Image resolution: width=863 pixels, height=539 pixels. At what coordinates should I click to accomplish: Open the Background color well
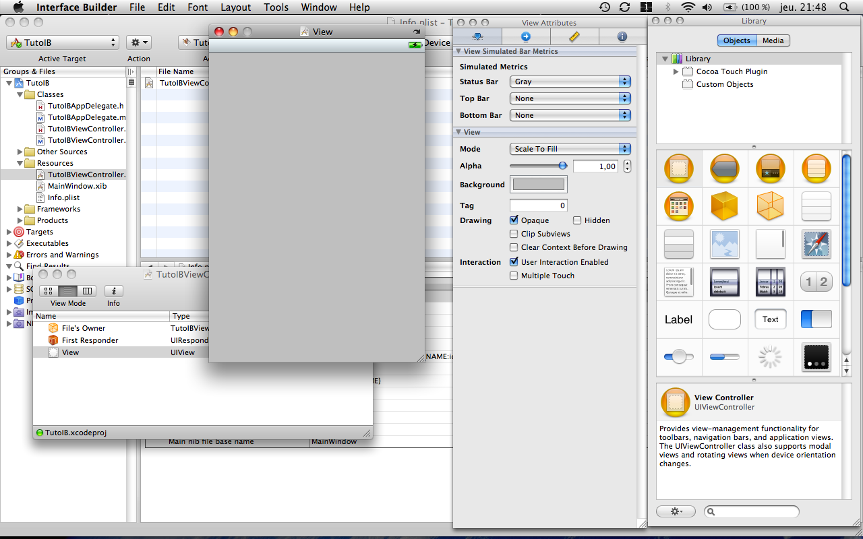tap(538, 185)
